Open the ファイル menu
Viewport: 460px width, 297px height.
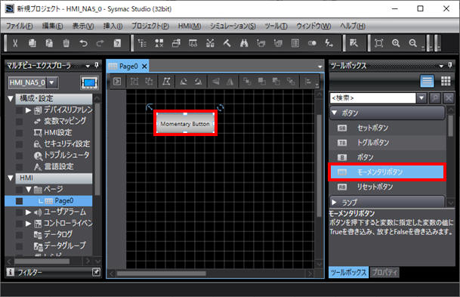coord(20,26)
